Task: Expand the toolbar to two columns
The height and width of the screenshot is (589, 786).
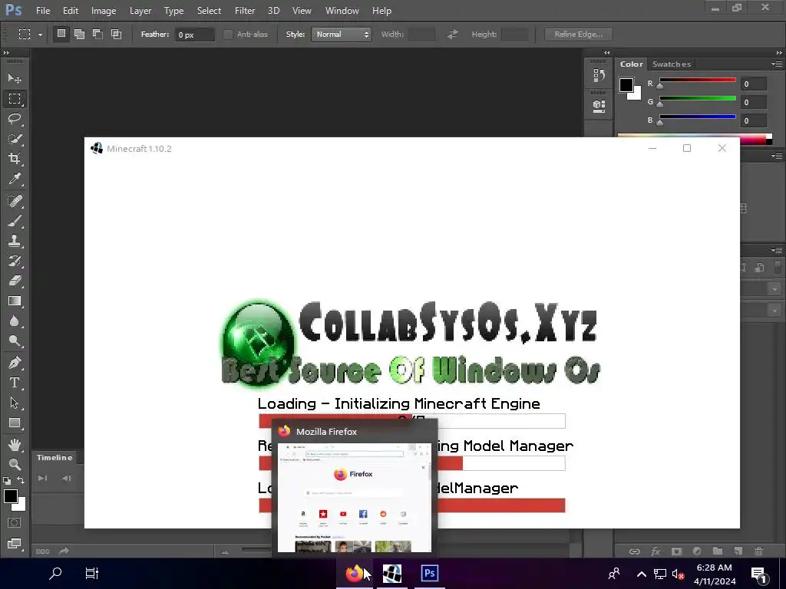Action: [x=6, y=53]
